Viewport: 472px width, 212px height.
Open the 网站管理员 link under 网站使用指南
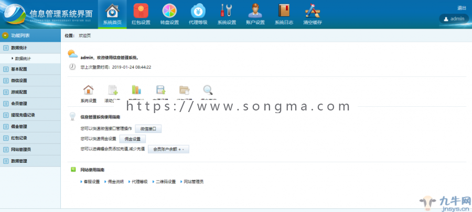tap(194, 182)
